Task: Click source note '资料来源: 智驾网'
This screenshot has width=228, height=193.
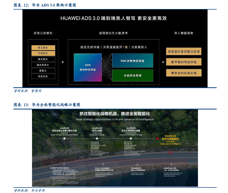Action: pyautogui.click(x=28, y=91)
